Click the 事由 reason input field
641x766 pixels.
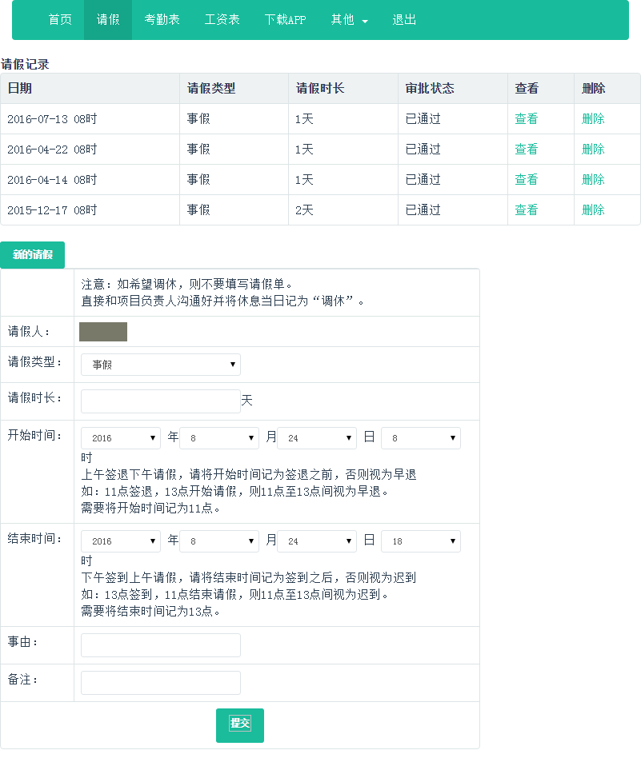(x=161, y=645)
